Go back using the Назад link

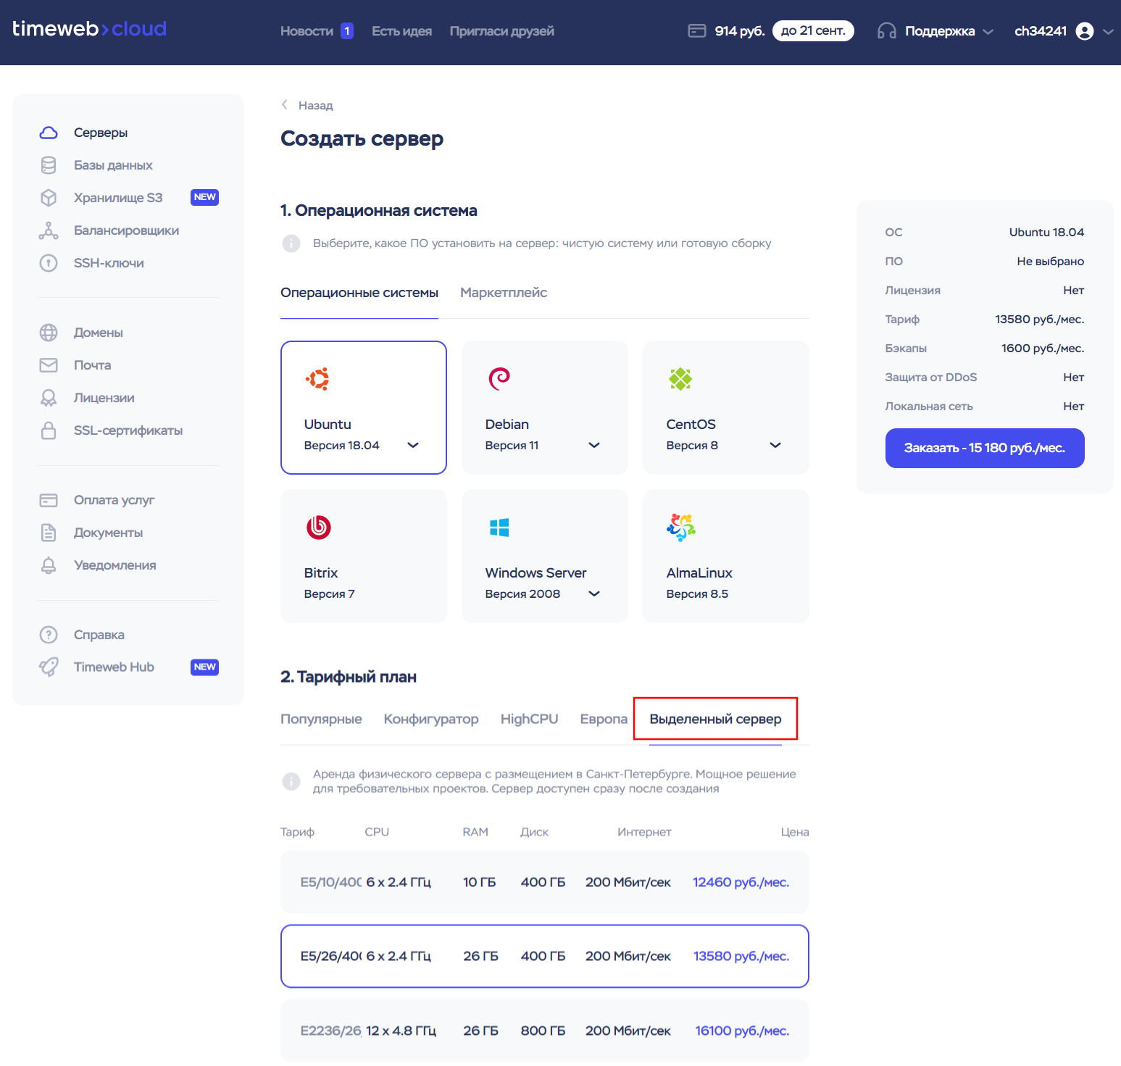pyautogui.click(x=308, y=105)
